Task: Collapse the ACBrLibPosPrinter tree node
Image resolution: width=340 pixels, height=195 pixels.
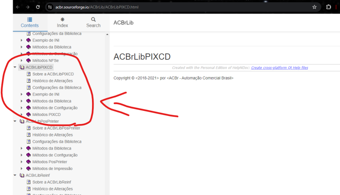Action: click(x=15, y=121)
